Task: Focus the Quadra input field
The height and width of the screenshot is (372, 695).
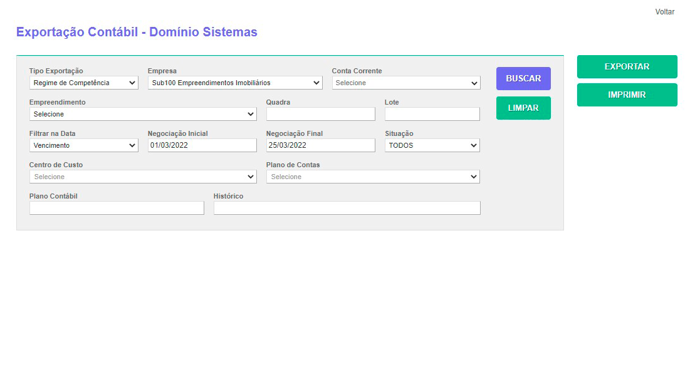Action: pos(320,114)
